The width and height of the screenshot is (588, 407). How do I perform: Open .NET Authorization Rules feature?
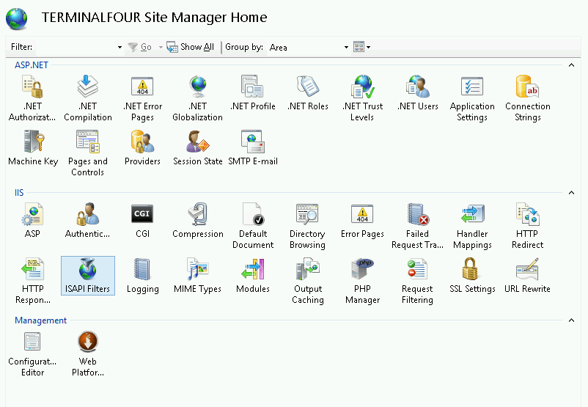[x=32, y=98]
